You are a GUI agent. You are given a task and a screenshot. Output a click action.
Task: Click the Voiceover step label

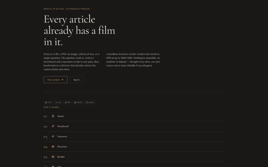tap(62, 136)
